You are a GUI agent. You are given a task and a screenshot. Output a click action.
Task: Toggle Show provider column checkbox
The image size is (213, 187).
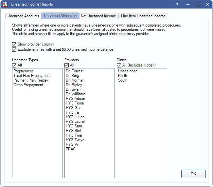click(14, 44)
